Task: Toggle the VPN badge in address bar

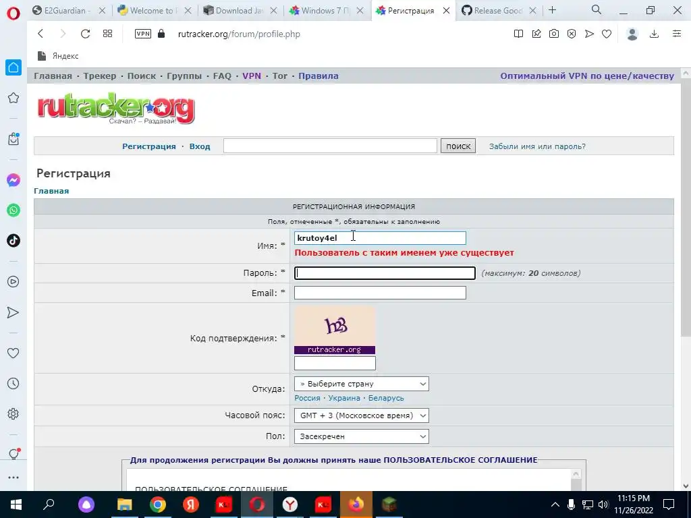Action: tap(143, 34)
